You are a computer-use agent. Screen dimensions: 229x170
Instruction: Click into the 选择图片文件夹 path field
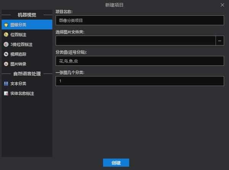coord(135,40)
